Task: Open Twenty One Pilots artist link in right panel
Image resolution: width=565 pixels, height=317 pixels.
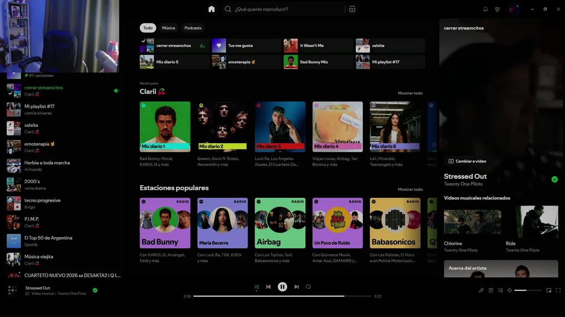Action: [463, 184]
